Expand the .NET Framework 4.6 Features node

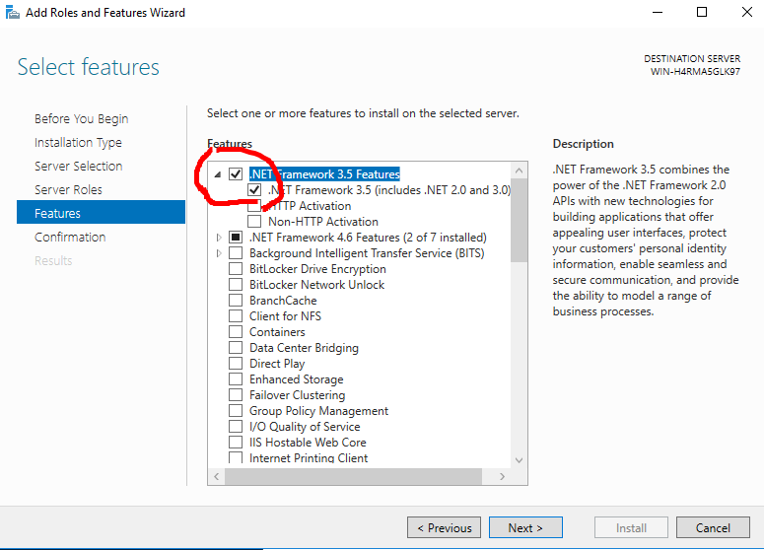219,238
